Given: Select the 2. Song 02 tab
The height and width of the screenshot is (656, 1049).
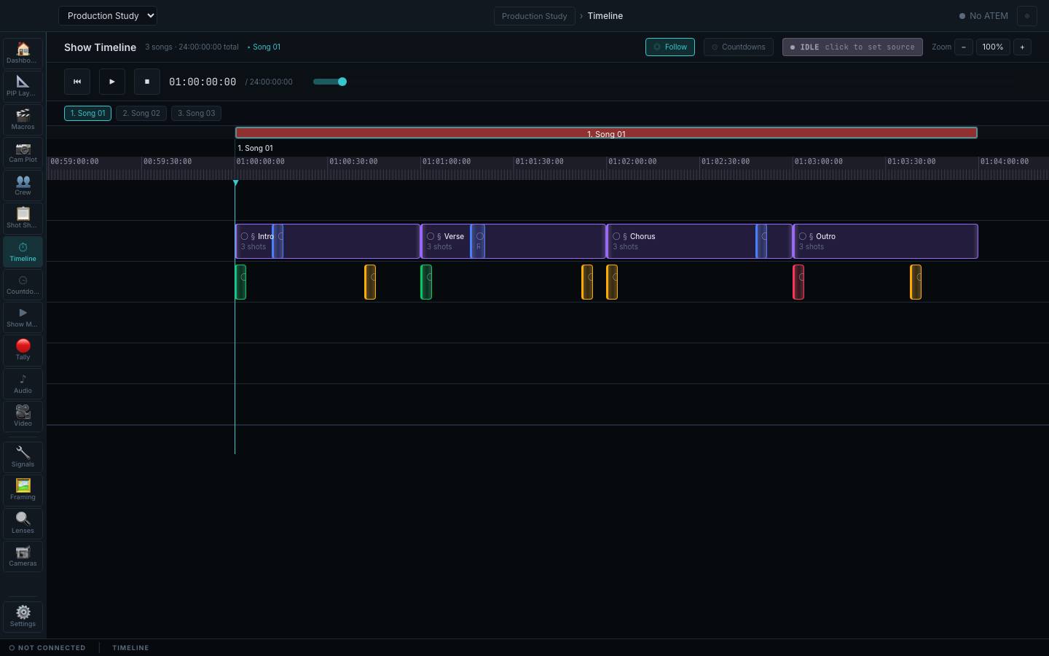Looking at the screenshot, I should 141,113.
